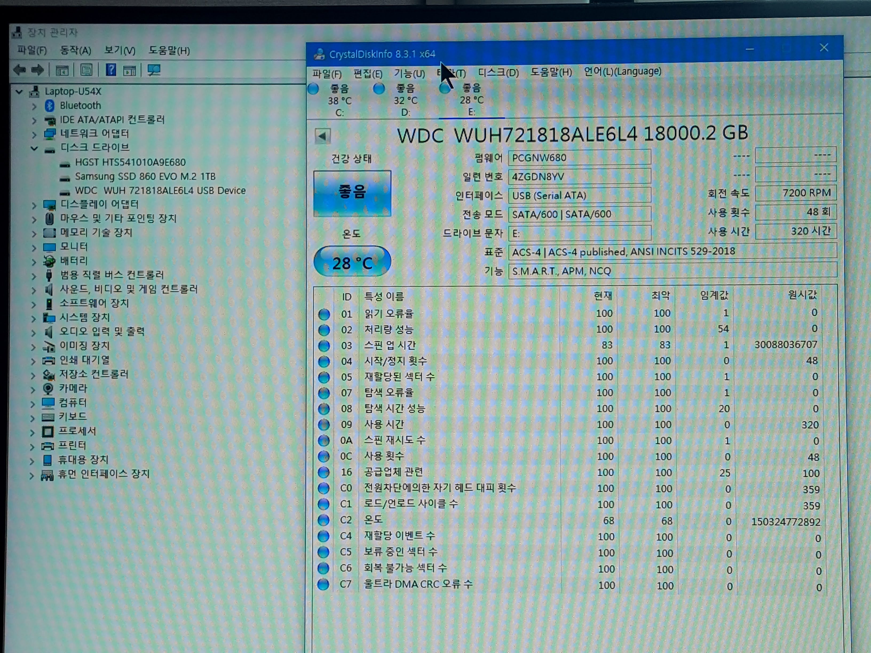The width and height of the screenshot is (871, 653).
Task: Click the previous disk arrow button
Action: click(x=323, y=136)
